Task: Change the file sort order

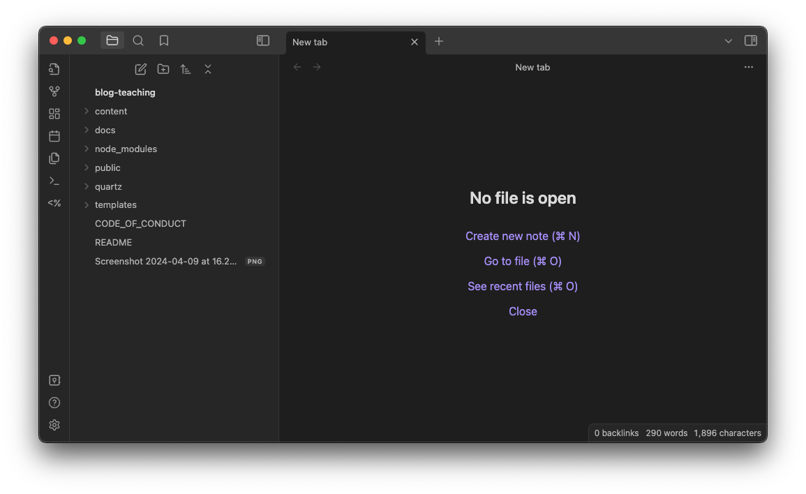Action: [186, 69]
